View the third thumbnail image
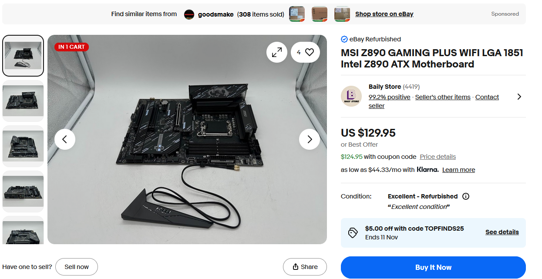Viewport: 542px width, 279px height. [x=23, y=146]
